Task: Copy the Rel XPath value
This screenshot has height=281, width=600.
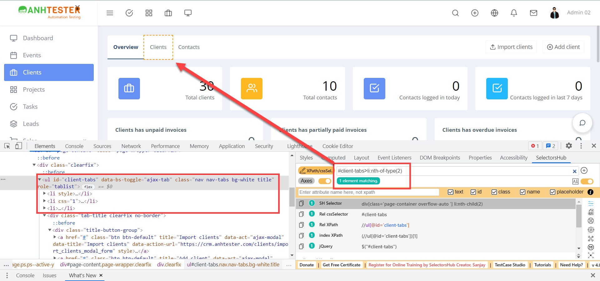Action: tap(301, 225)
